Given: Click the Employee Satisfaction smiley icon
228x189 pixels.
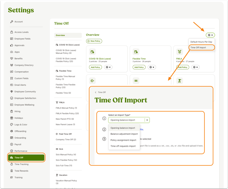Looking at the screenshot, I should pos(12,98).
